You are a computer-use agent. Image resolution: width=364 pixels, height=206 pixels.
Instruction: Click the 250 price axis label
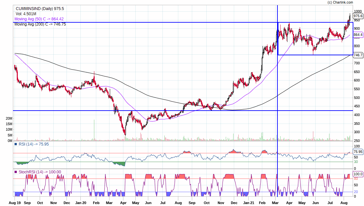point(357,141)
